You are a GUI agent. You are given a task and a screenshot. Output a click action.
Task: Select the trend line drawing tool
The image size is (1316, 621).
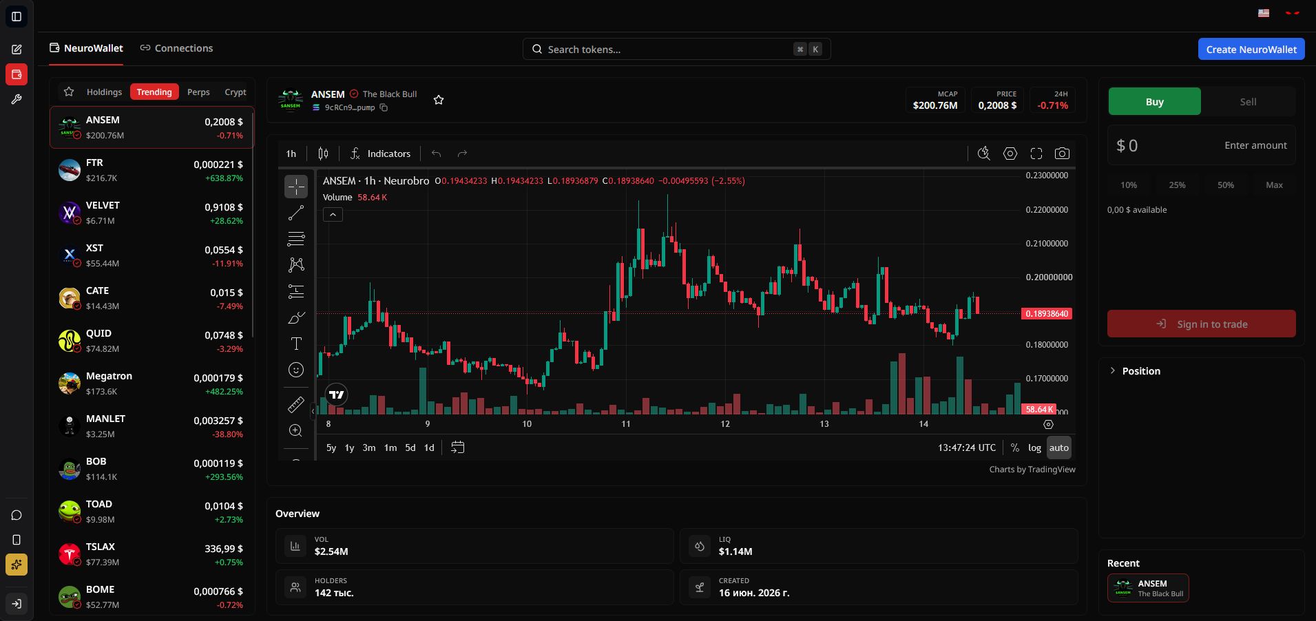pos(296,213)
